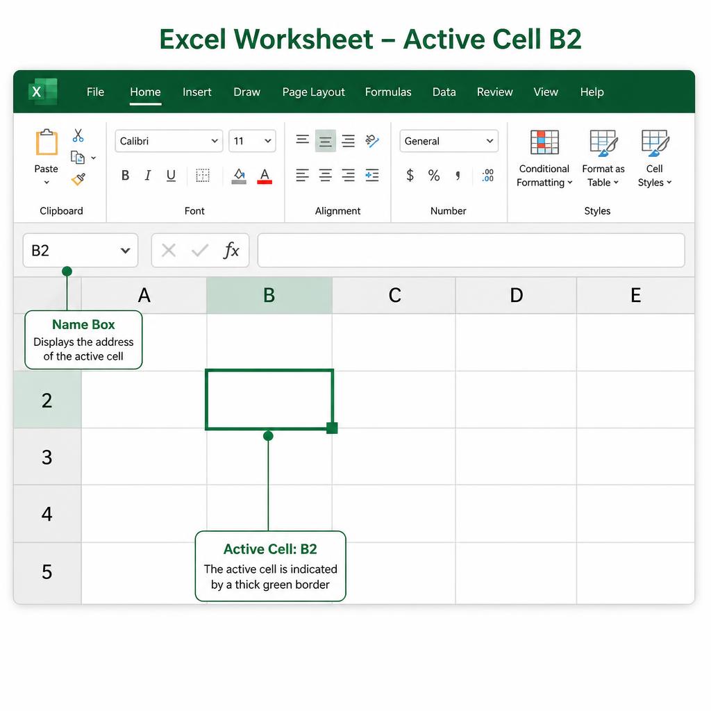Click the Insert Function fx icon

coord(231,250)
